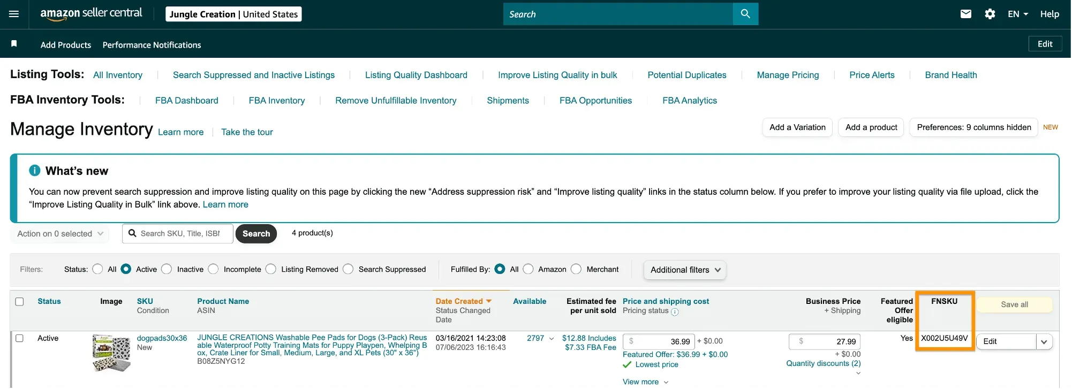Select the Inactive status radio button

pos(167,269)
